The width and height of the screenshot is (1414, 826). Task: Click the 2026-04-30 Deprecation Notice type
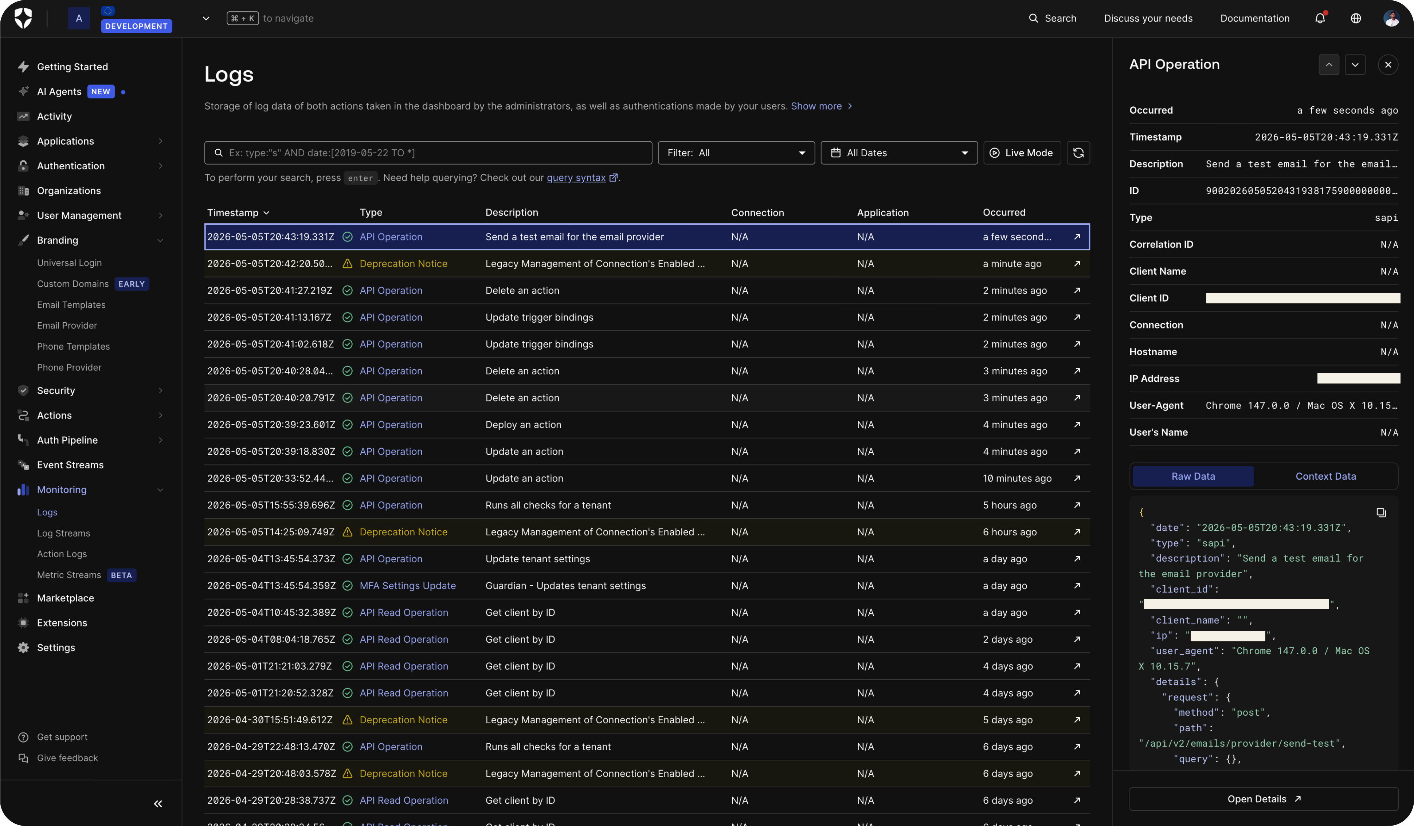click(403, 719)
